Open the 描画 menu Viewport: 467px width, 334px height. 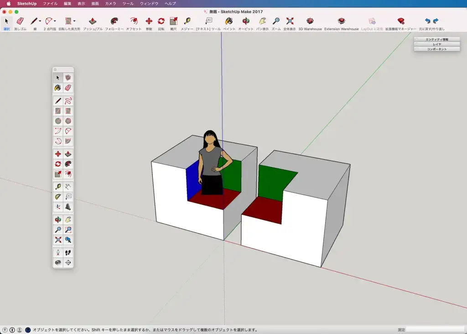[x=95, y=4]
